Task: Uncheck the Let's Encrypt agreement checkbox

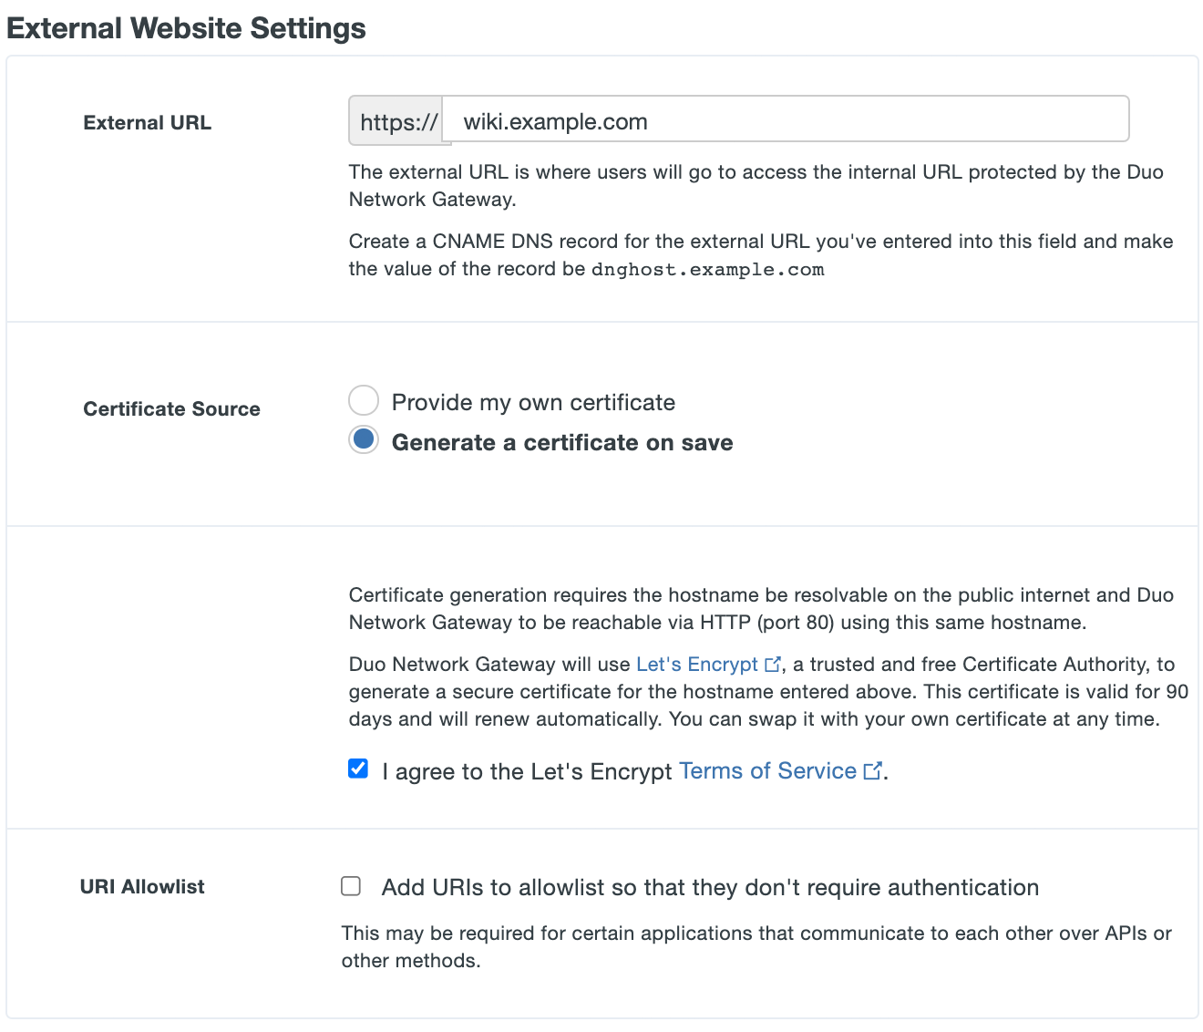Action: (357, 769)
